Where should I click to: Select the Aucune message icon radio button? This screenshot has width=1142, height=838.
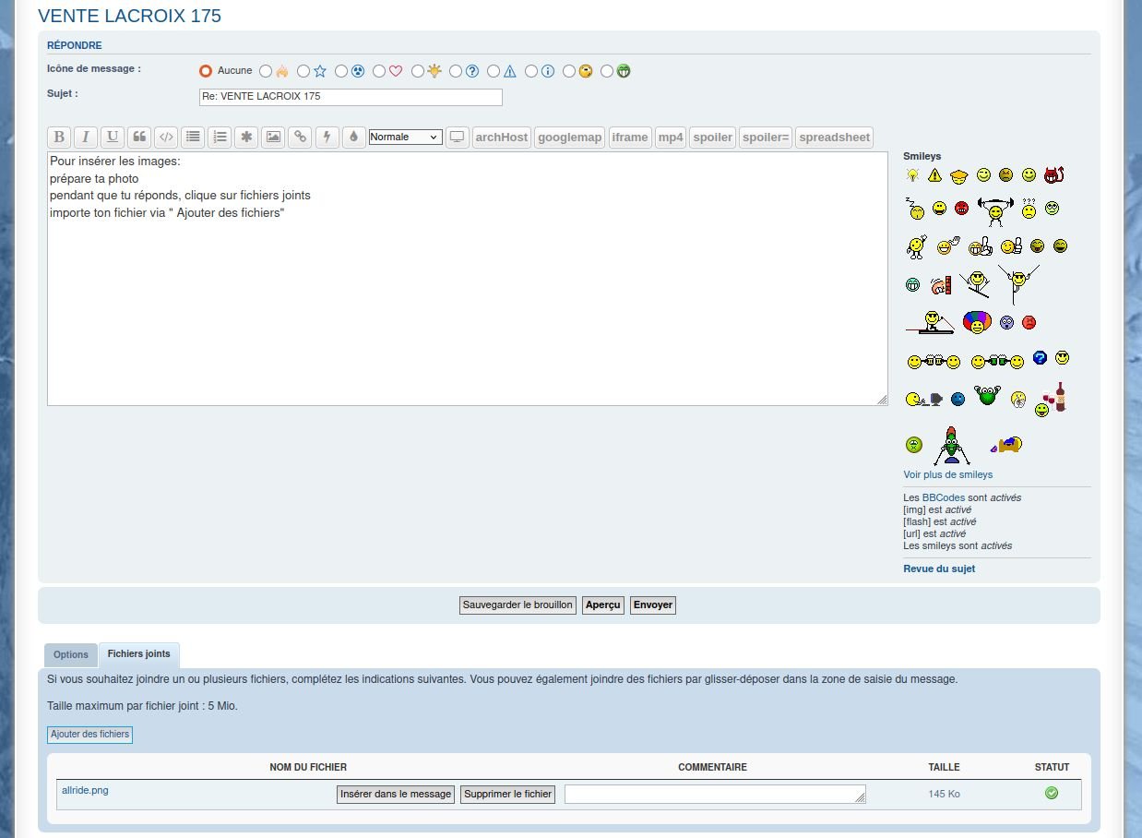(206, 71)
